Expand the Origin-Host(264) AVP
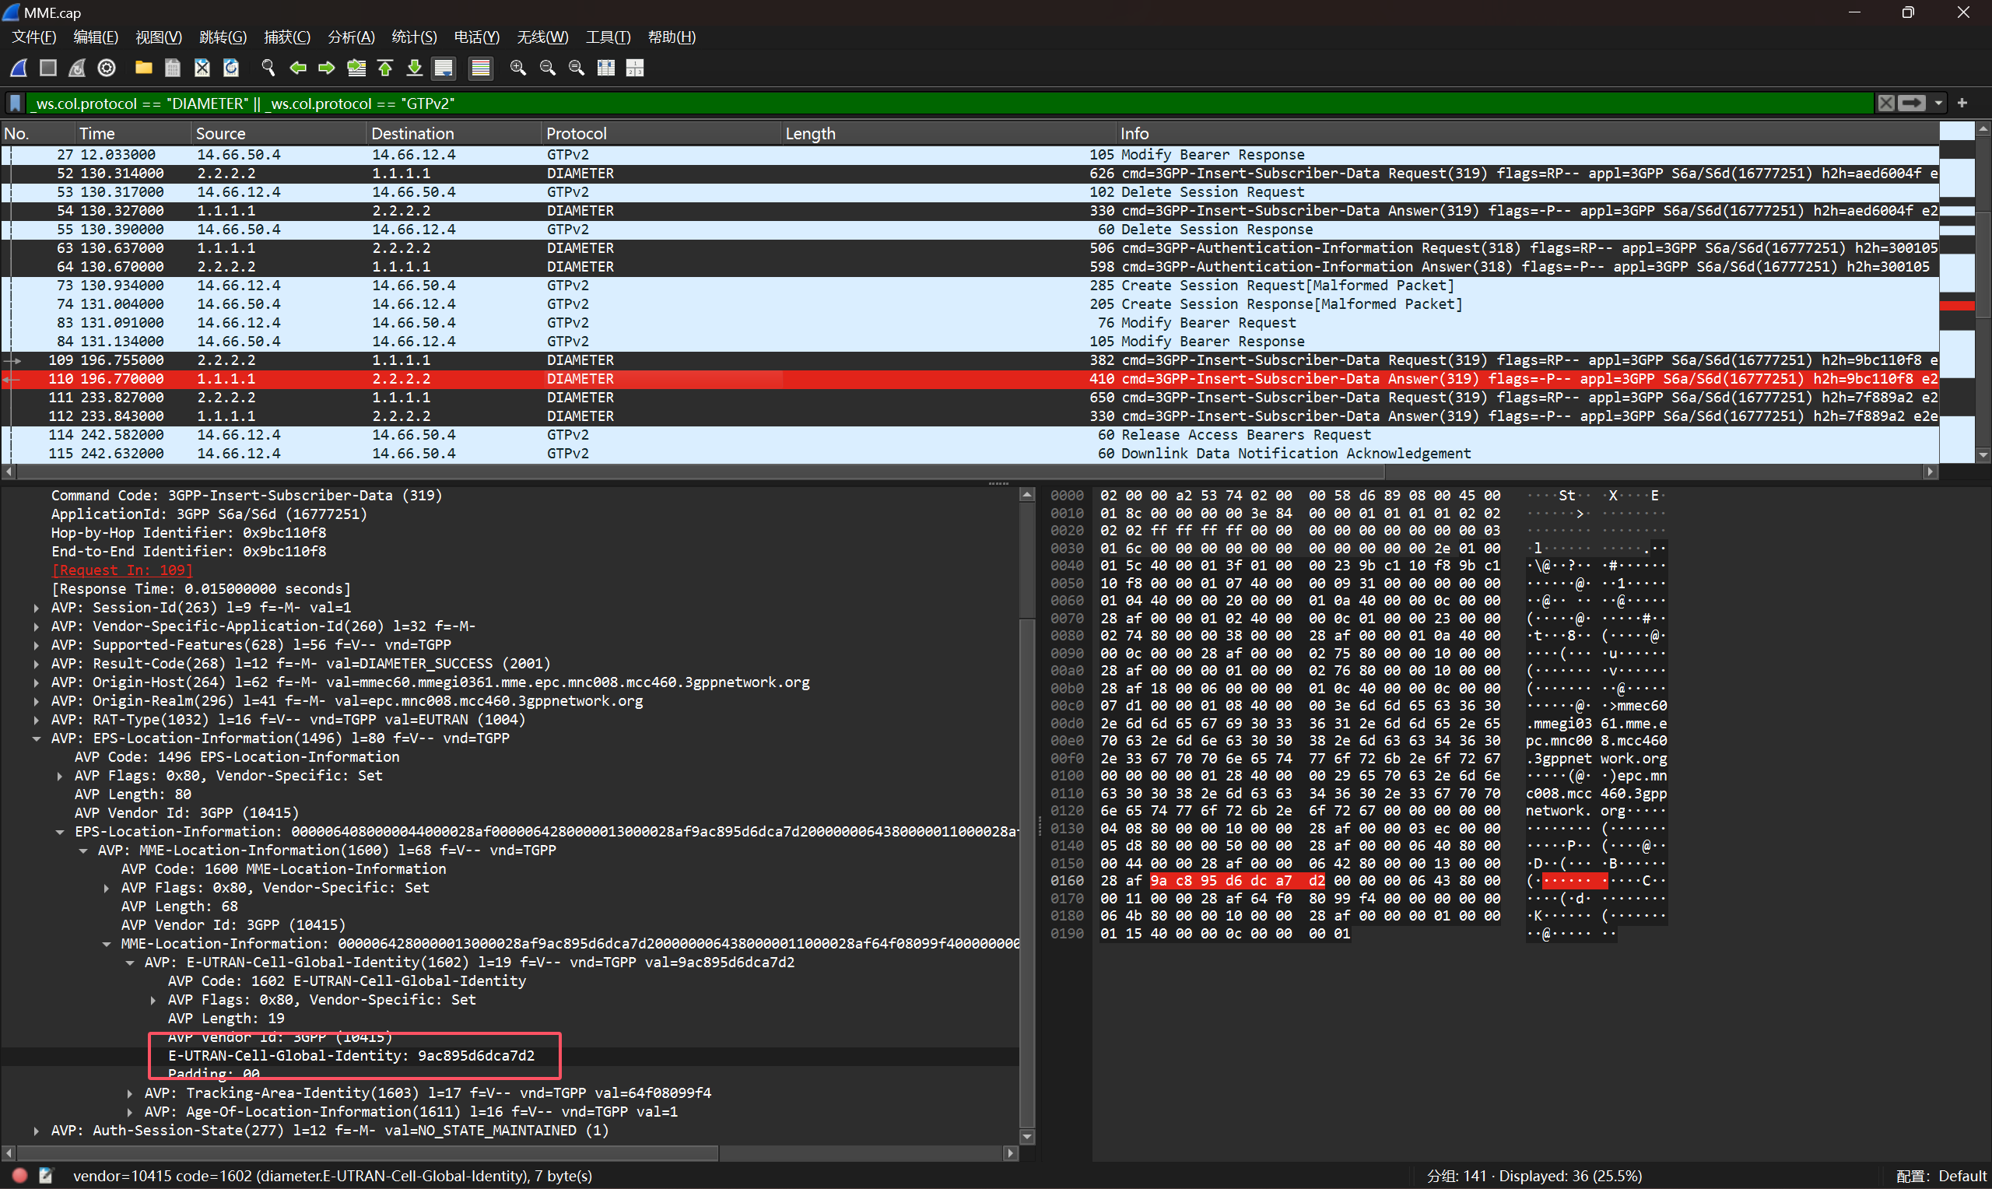The height and width of the screenshot is (1189, 1992). [x=37, y=682]
